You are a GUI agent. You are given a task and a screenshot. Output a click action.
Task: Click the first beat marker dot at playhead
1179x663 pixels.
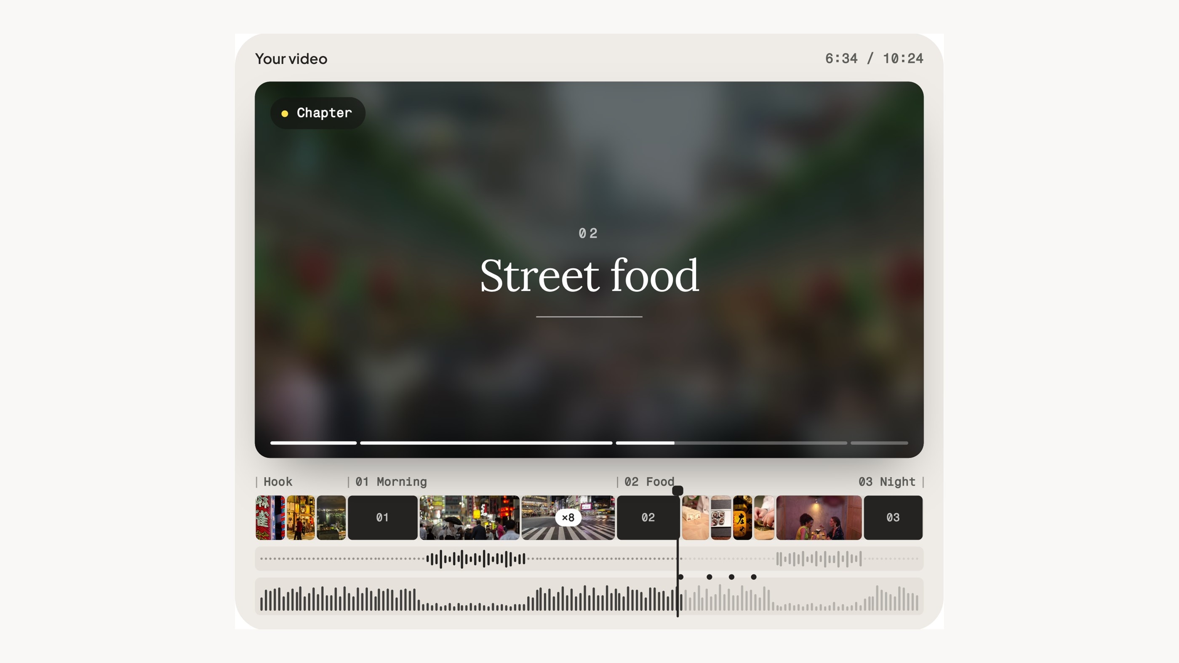680,577
